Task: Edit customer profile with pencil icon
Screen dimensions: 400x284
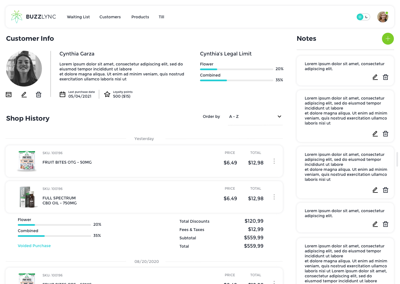Action: click(24, 95)
